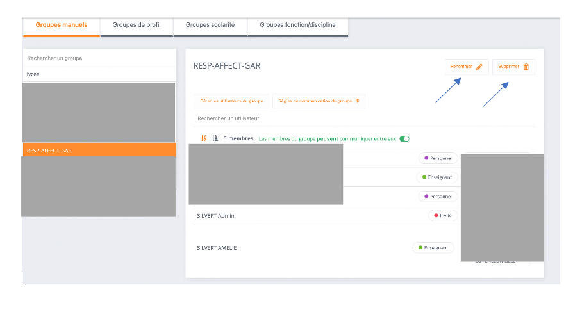
Task: Click the dark descending sort icon beside 5 membres
Action: [215, 138]
